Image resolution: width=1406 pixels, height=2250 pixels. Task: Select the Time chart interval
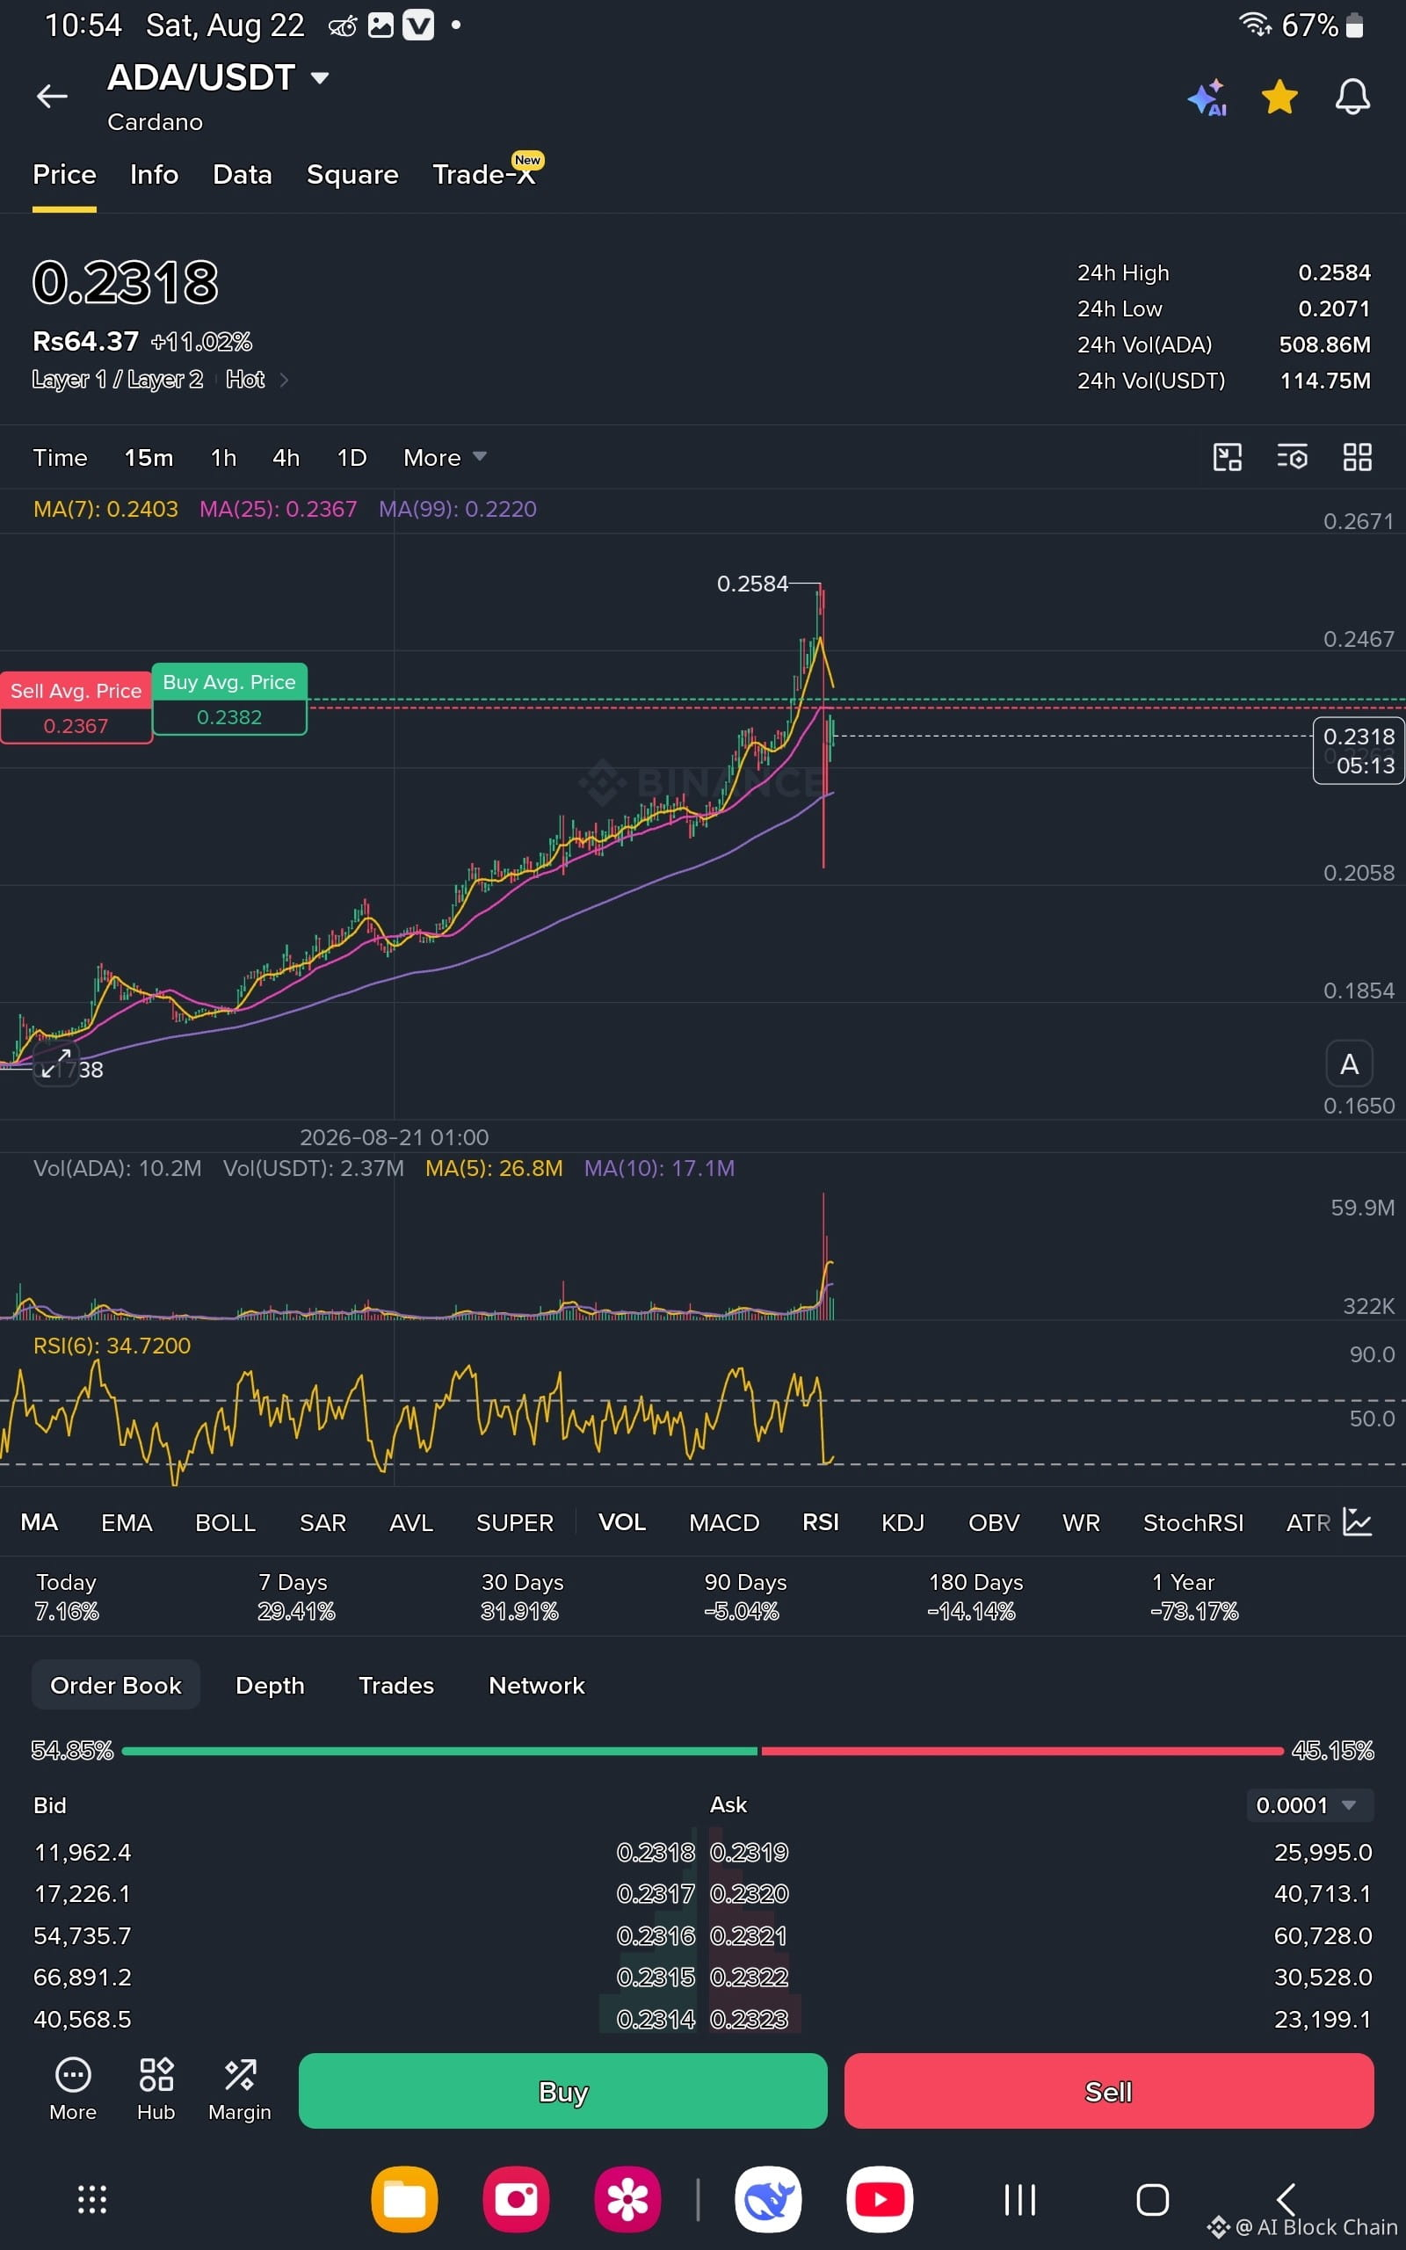click(61, 457)
